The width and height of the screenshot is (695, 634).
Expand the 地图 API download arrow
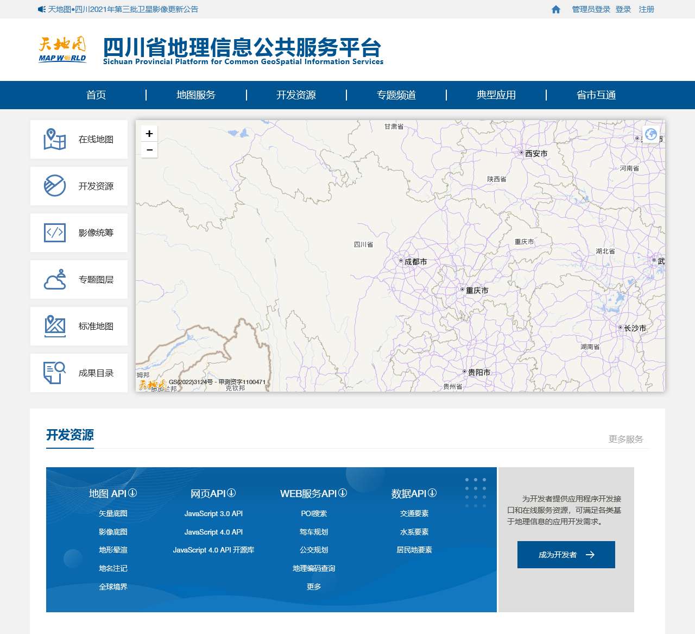point(132,493)
